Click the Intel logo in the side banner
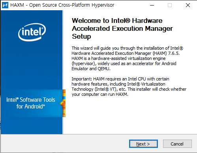Viewport: 197px width, 153px height. point(32,32)
